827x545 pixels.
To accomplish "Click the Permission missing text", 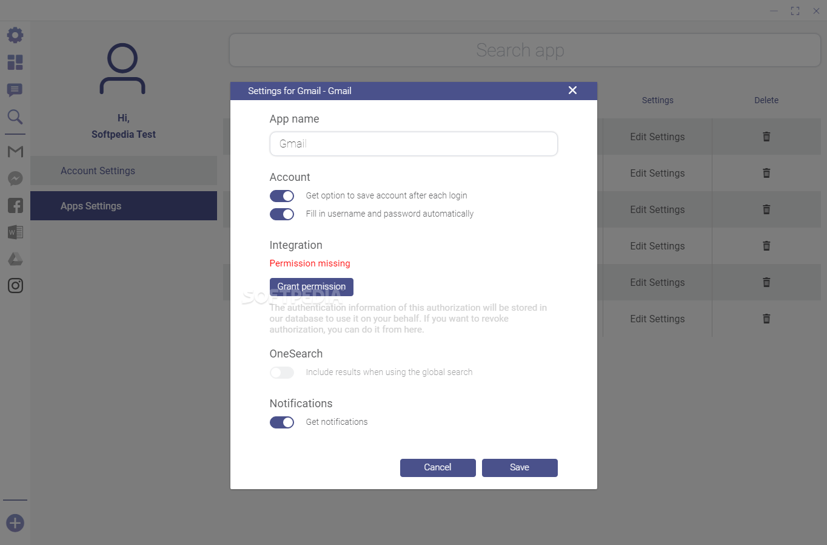I will pos(310,263).
